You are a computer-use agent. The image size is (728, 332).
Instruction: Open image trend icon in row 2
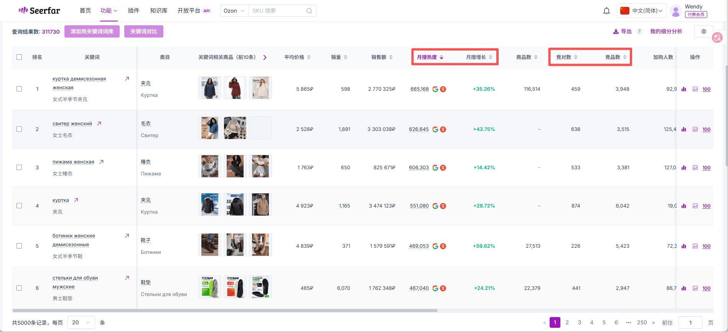(x=695, y=129)
